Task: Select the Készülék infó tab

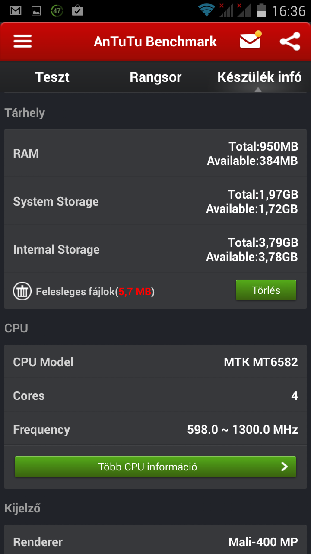Action: [259, 77]
